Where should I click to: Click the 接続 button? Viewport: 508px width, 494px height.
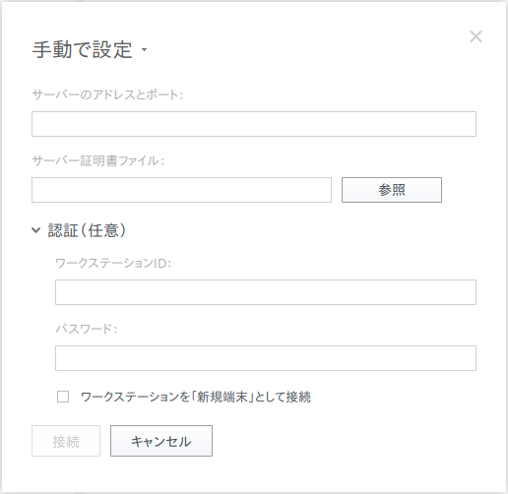coord(66,441)
